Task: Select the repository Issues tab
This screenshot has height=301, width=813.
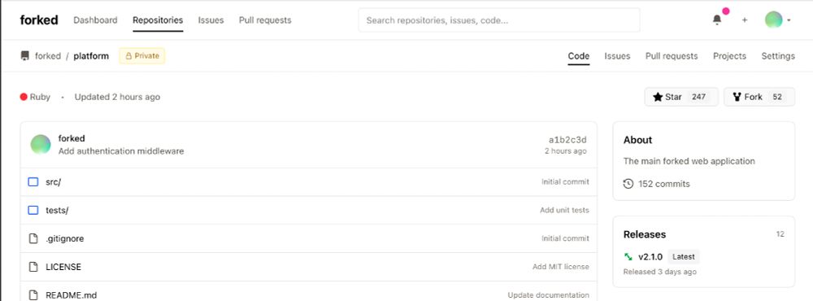Action: click(x=617, y=56)
